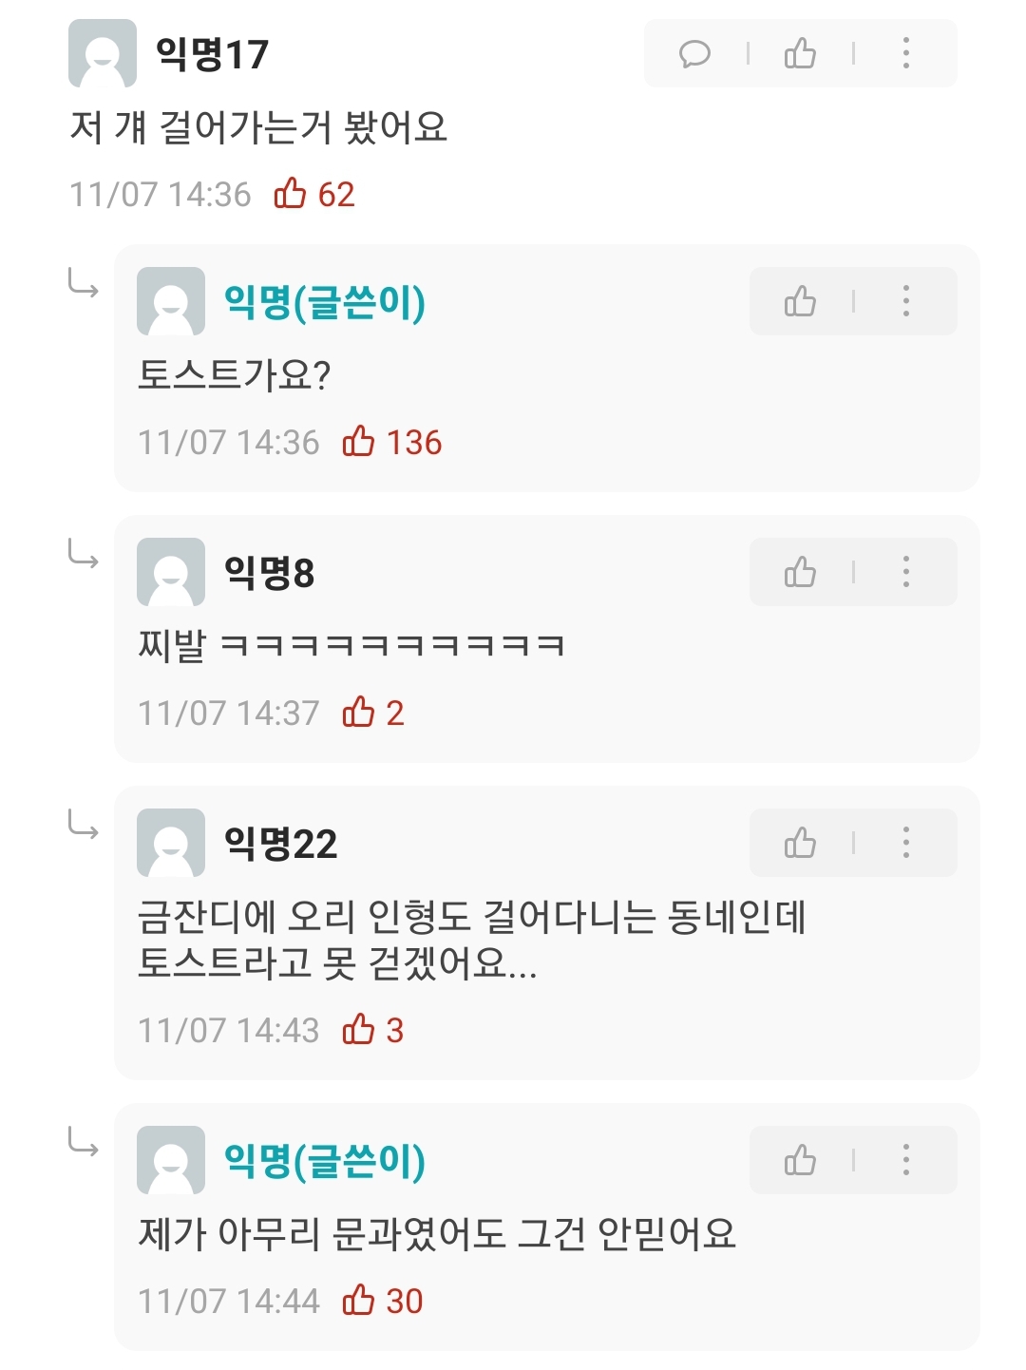Tap 익명22's profile avatar
Screen dimensions: 1026x1370
point(171,843)
